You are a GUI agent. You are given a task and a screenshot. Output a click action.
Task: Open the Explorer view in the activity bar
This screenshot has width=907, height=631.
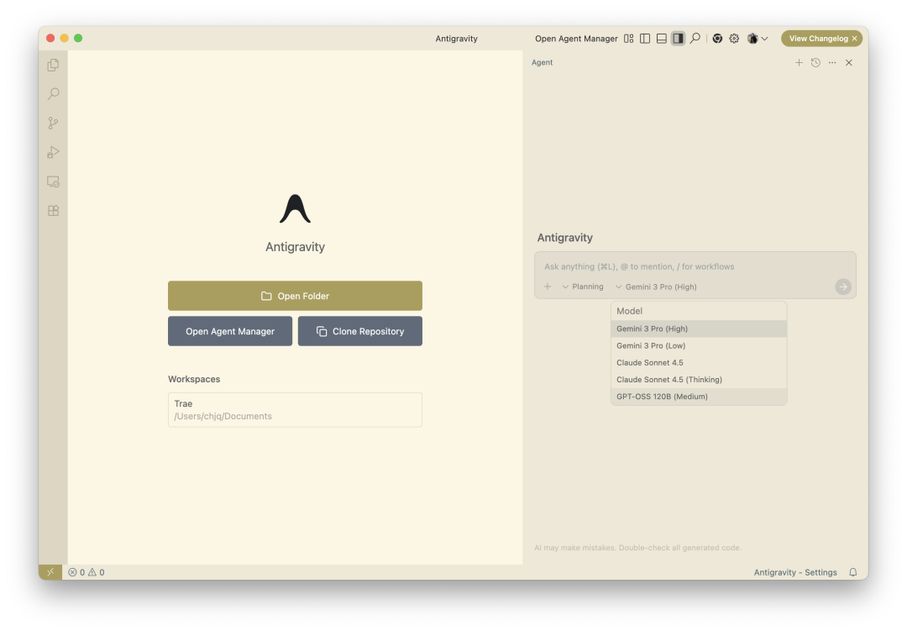pos(53,65)
